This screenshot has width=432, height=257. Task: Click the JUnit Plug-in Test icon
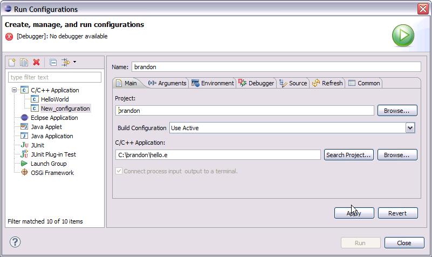coord(24,153)
